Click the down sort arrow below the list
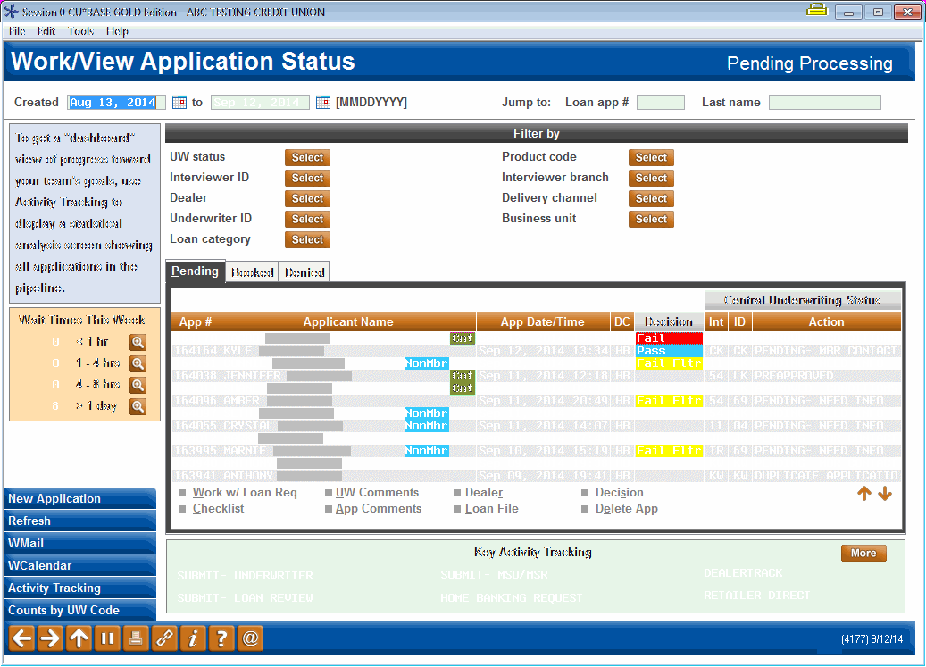Viewport: 926px width, 667px height. pyautogui.click(x=885, y=492)
